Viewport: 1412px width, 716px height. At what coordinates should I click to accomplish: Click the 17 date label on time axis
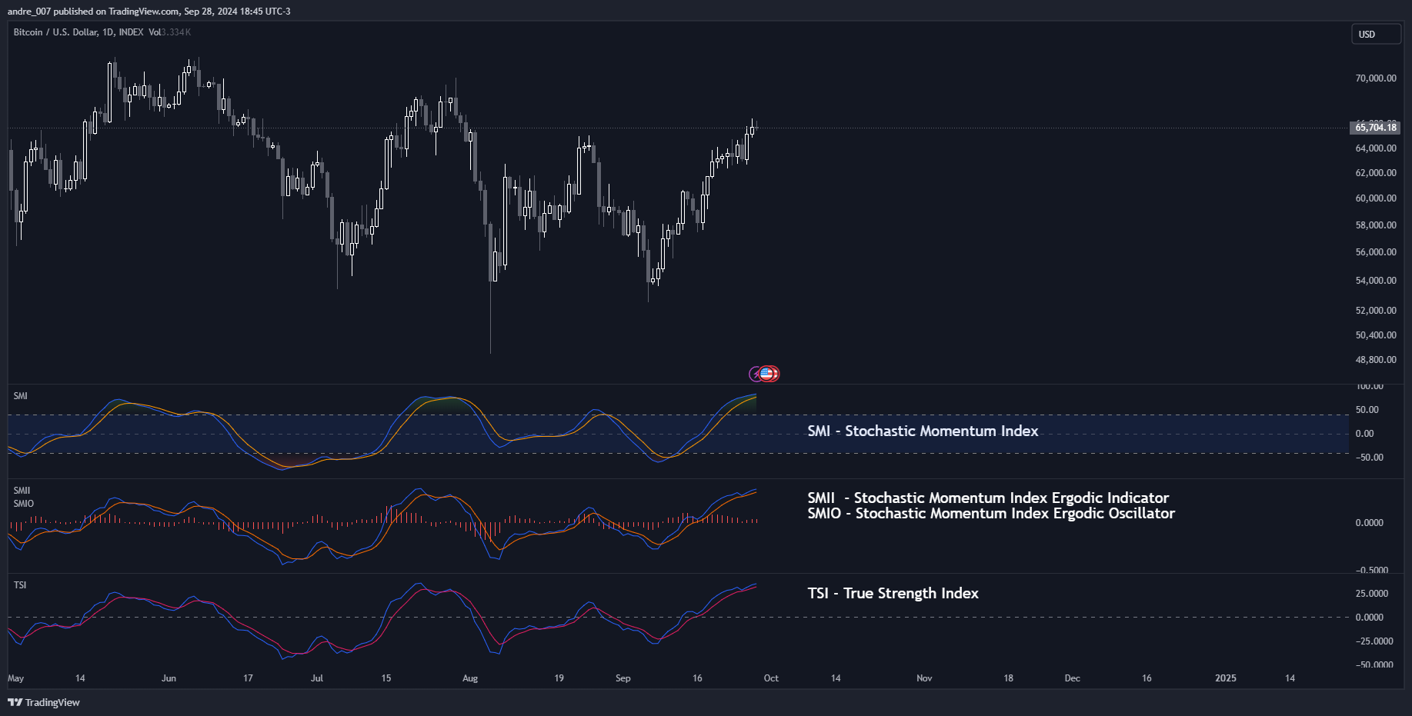pyautogui.click(x=248, y=678)
